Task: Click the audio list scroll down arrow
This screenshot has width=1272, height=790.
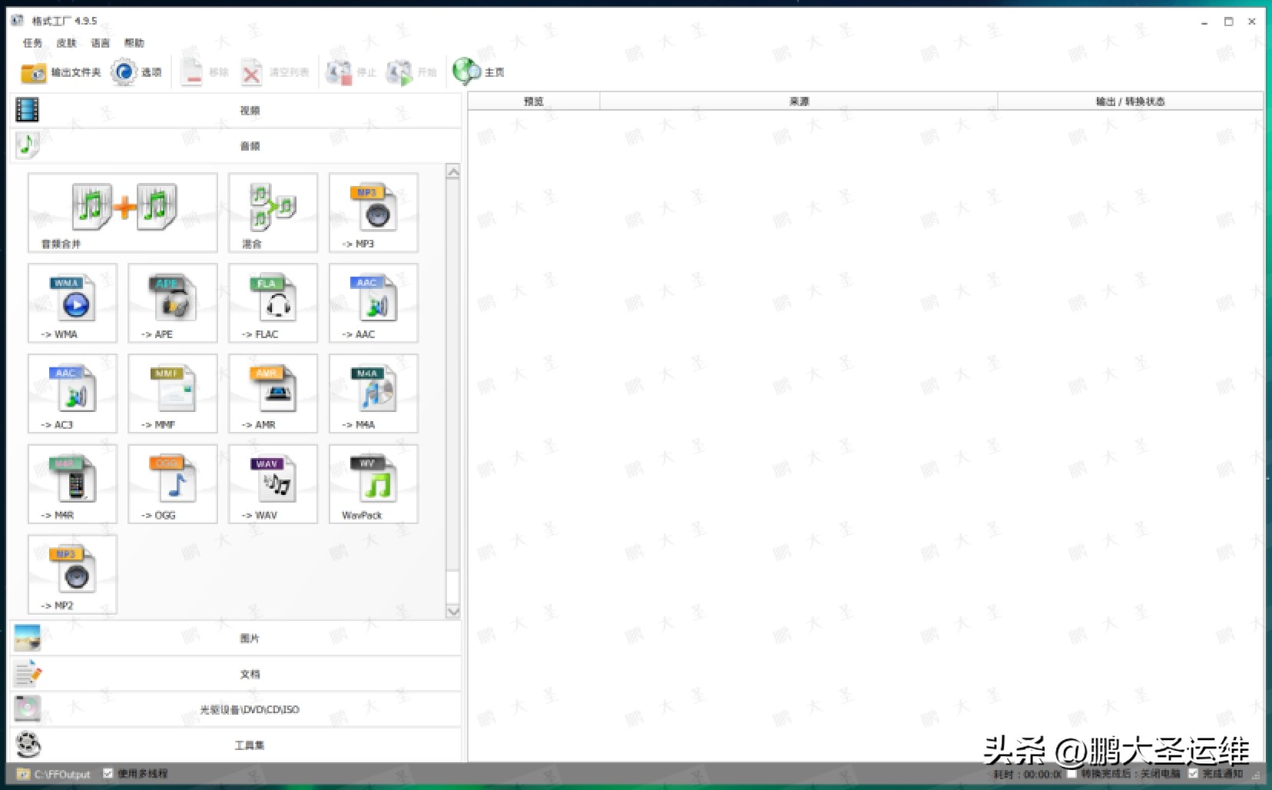Action: pyautogui.click(x=453, y=611)
